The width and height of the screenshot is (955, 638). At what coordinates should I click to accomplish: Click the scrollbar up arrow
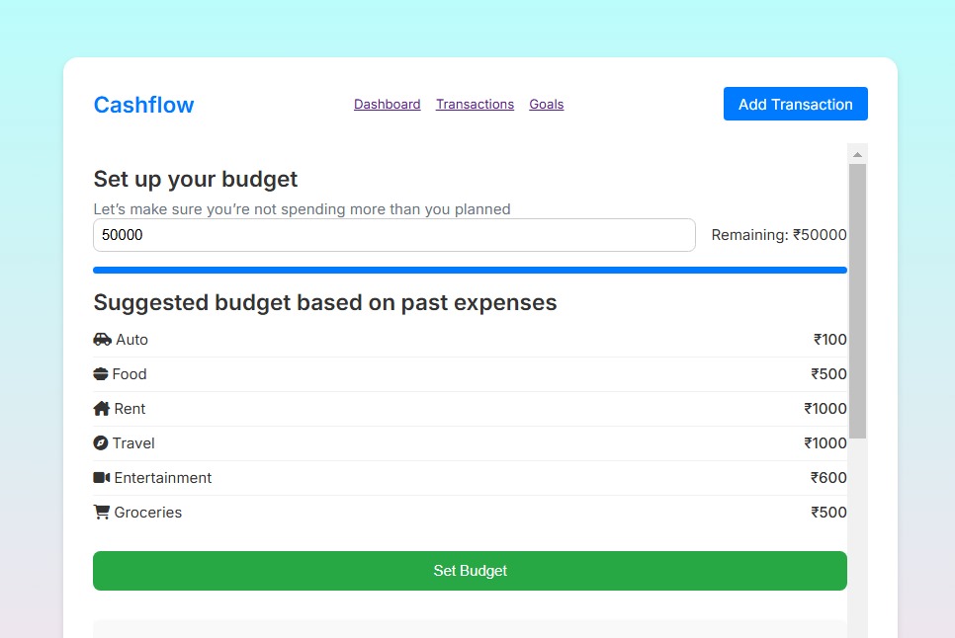pyautogui.click(x=857, y=155)
